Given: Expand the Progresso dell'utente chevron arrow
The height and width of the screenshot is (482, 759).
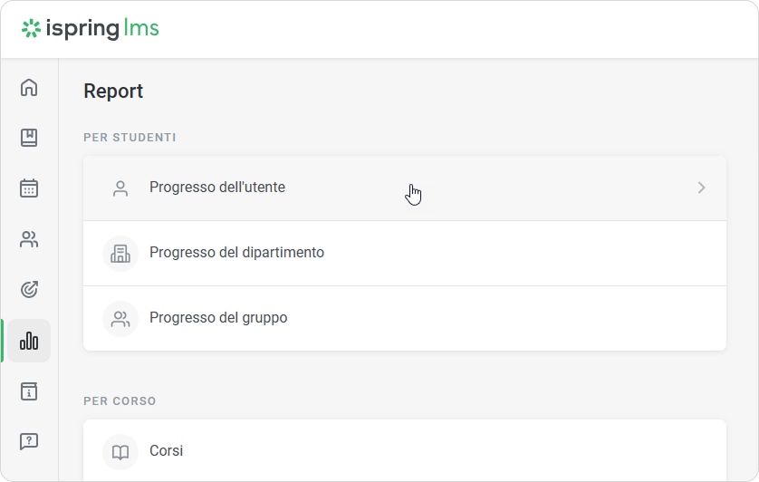Looking at the screenshot, I should 701,188.
